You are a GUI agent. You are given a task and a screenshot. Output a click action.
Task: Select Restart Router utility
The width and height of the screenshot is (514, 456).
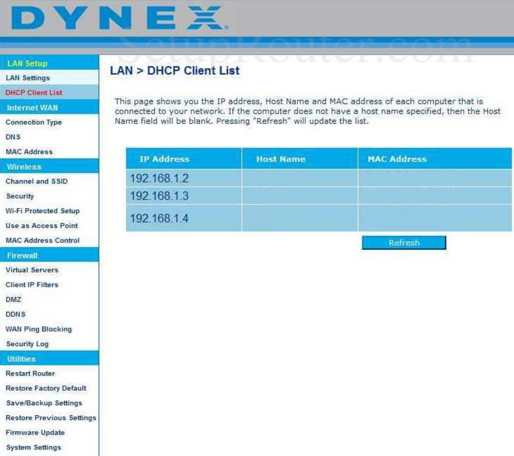pyautogui.click(x=30, y=373)
